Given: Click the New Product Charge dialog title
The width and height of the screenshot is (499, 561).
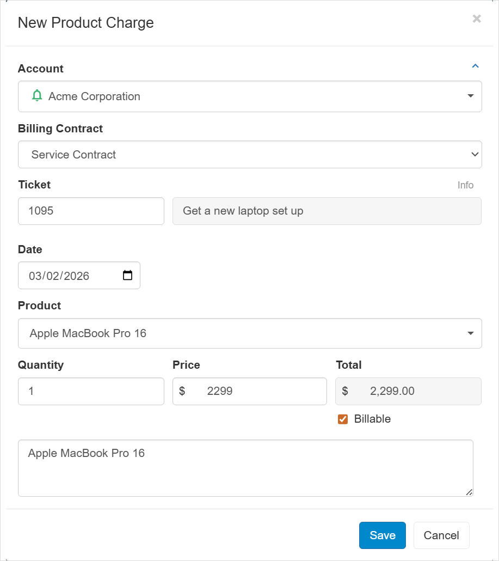Looking at the screenshot, I should [85, 23].
